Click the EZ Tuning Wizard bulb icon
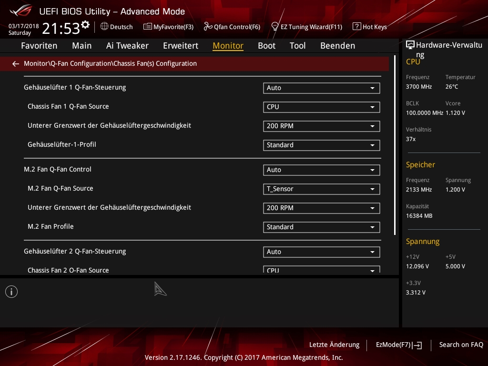The height and width of the screenshot is (366, 488). (x=275, y=27)
